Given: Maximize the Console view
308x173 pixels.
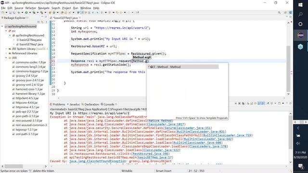Looking at the screenshot, I should 291,103.
